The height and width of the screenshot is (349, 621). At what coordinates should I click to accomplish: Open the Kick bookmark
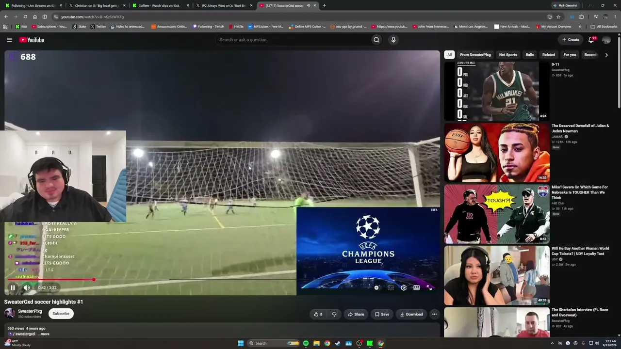(x=21, y=27)
